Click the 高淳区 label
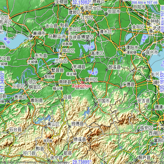Viewport: 164px width, 164px height. 97,53
